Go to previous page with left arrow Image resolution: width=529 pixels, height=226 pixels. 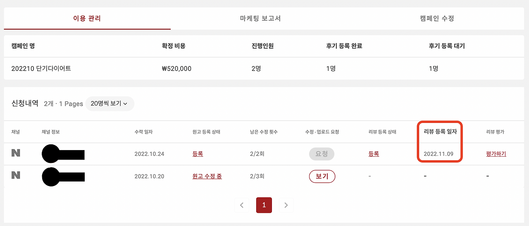click(x=242, y=205)
